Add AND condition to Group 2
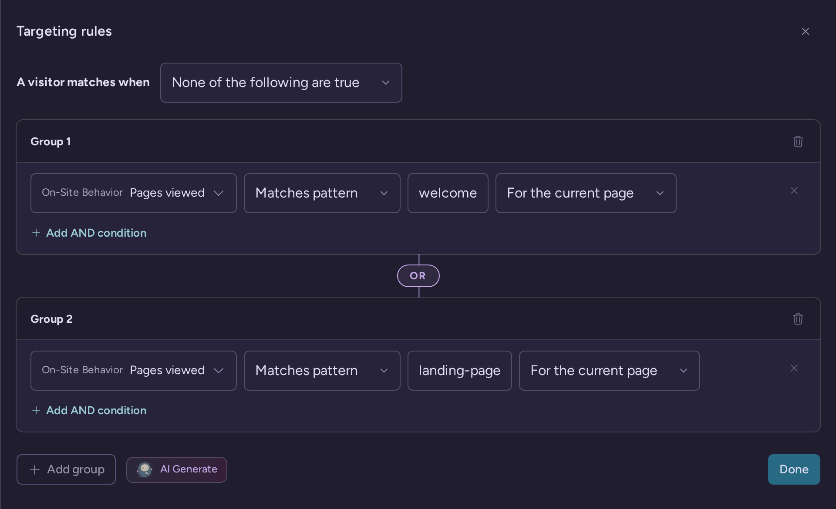The image size is (836, 509). (x=89, y=410)
